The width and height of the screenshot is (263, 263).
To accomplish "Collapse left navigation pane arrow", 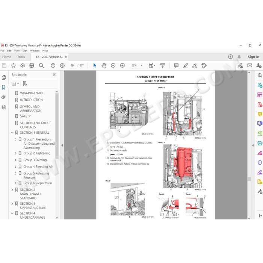I will (x=62, y=145).
